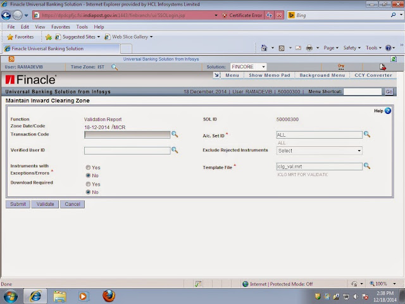Open the Favorites menu in menu bar
The height and width of the screenshot is (304, 405).
tap(61, 27)
